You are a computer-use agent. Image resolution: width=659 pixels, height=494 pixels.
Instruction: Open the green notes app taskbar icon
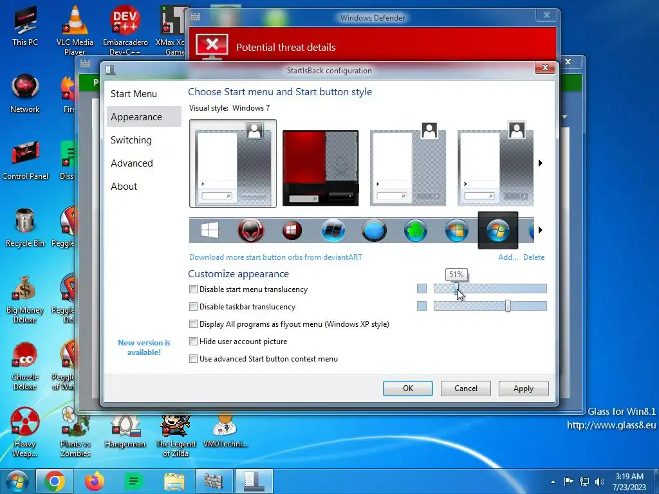click(x=134, y=481)
